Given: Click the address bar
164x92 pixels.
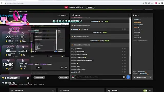Looking at the screenshot, I should pos(73,3).
